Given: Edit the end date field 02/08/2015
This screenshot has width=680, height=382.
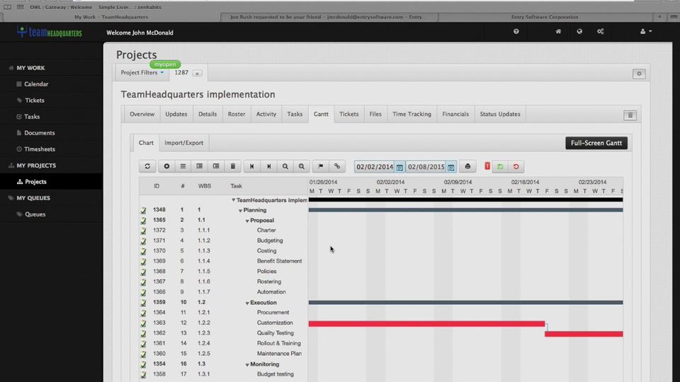Looking at the screenshot, I should pyautogui.click(x=426, y=167).
